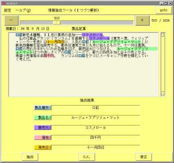Click the text area scroll down arrow
Image resolution: width=174 pixels, height=163 pixels.
click(x=163, y=94)
